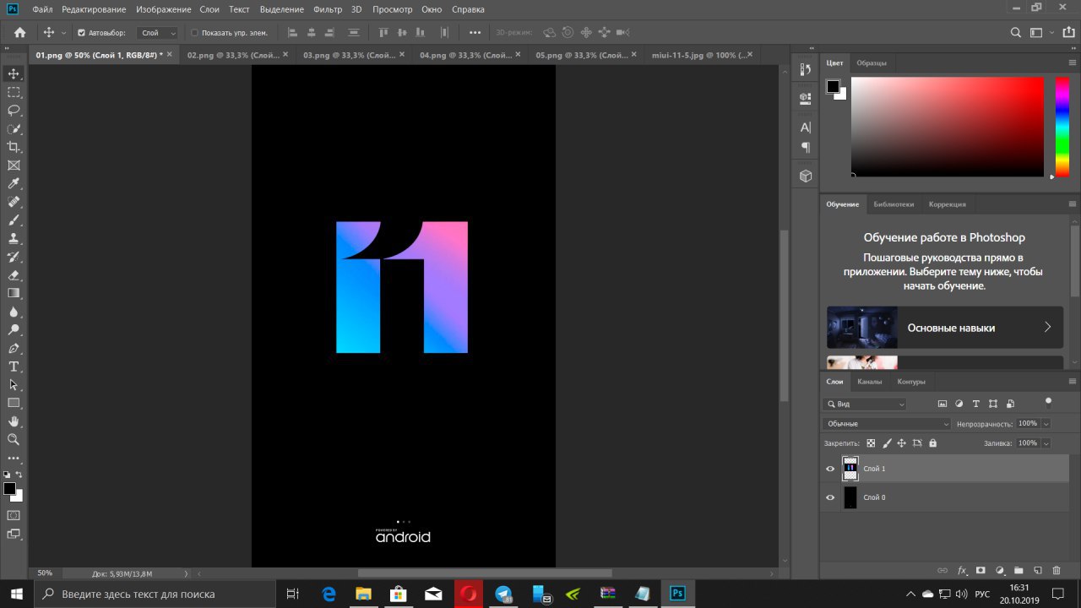Hide Слой 1 using its eye icon
Screen dimensions: 1081x608
point(830,469)
